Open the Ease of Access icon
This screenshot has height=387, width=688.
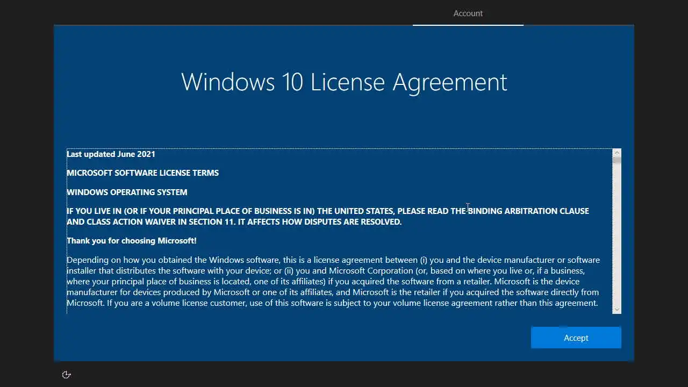pyautogui.click(x=66, y=375)
